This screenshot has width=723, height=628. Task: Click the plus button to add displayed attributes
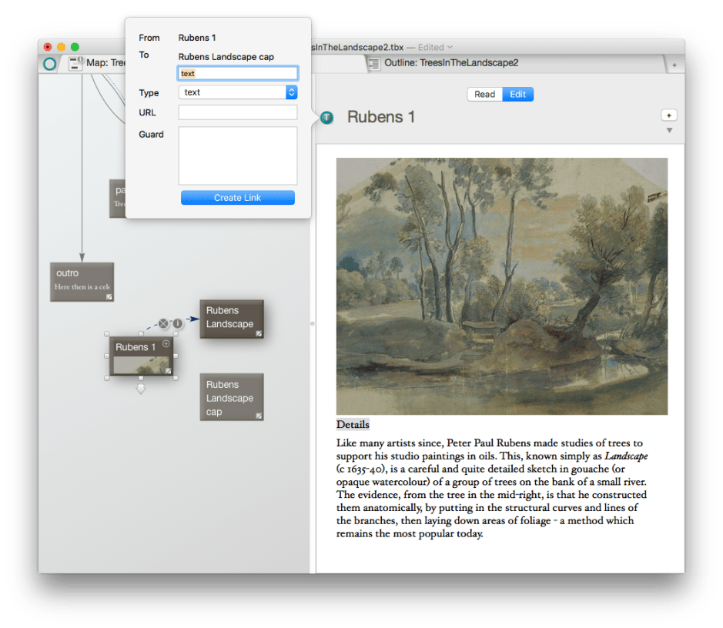(x=668, y=115)
